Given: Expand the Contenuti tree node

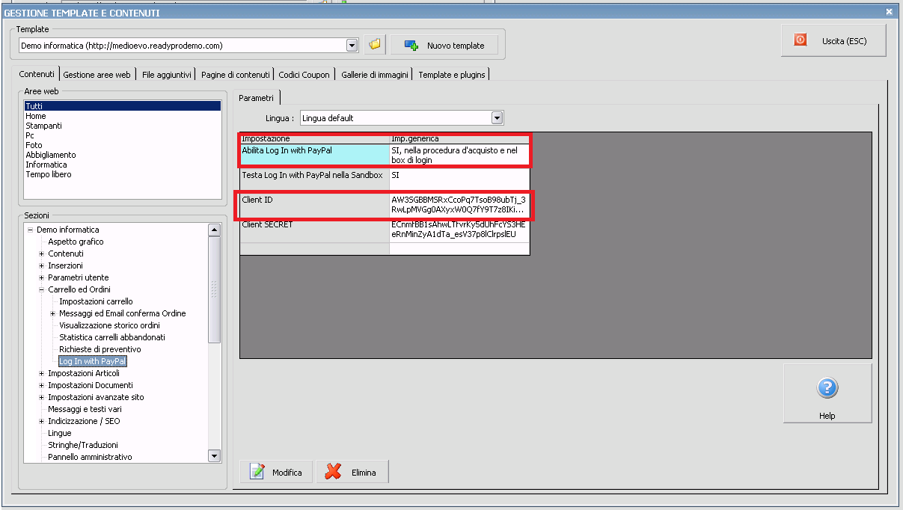Looking at the screenshot, I should point(42,254).
